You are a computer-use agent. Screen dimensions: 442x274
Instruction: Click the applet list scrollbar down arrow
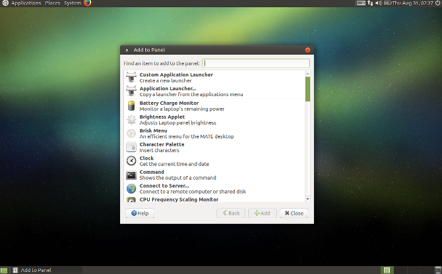307,198
